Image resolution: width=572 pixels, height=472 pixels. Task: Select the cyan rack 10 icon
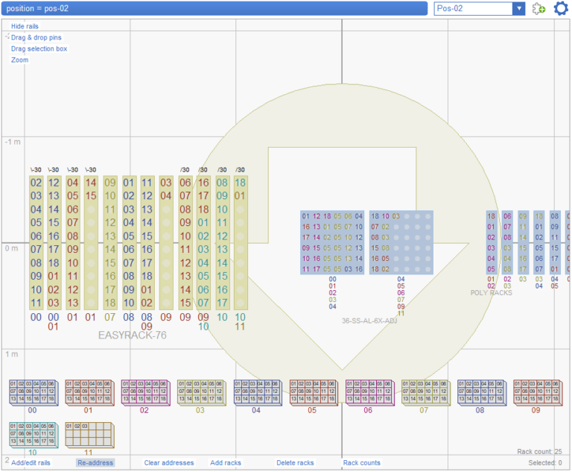click(x=33, y=434)
